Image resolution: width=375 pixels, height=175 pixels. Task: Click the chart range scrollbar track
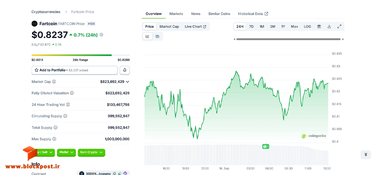pyautogui.click(x=288, y=39)
